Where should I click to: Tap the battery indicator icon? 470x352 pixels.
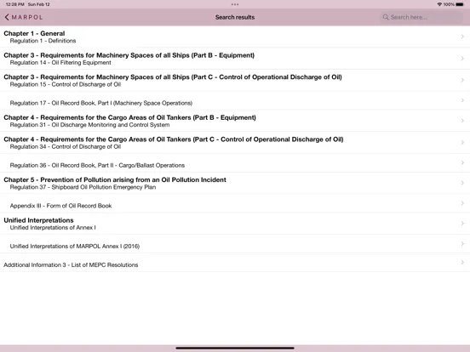[460, 4]
